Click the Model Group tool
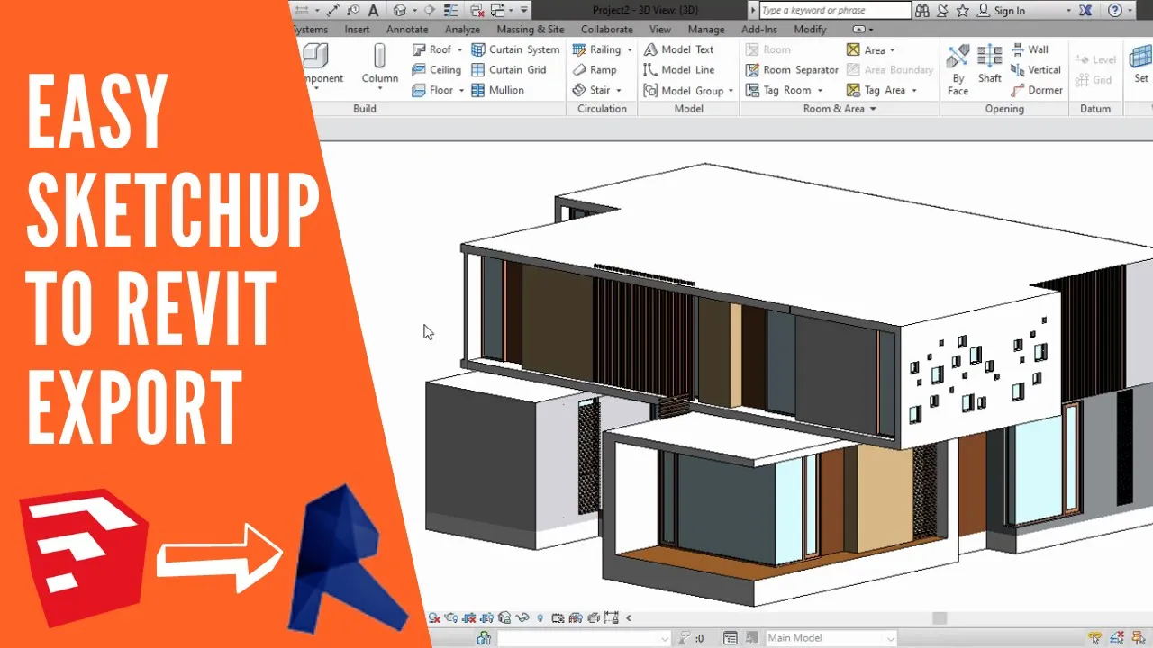The image size is (1153, 648). [x=683, y=90]
